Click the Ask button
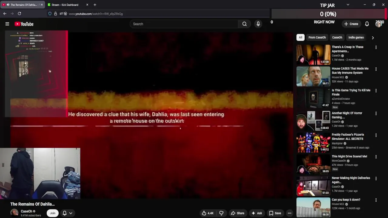 [x=256, y=213]
